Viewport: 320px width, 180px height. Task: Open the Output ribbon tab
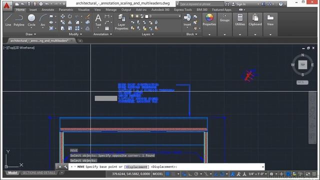[126, 9]
